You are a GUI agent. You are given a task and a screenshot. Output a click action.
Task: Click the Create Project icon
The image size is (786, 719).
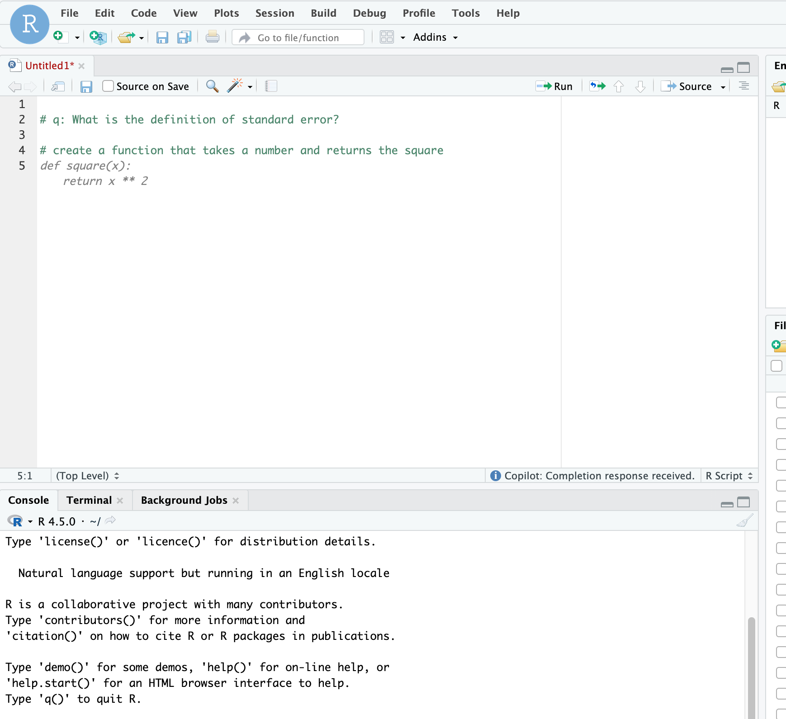coord(98,37)
